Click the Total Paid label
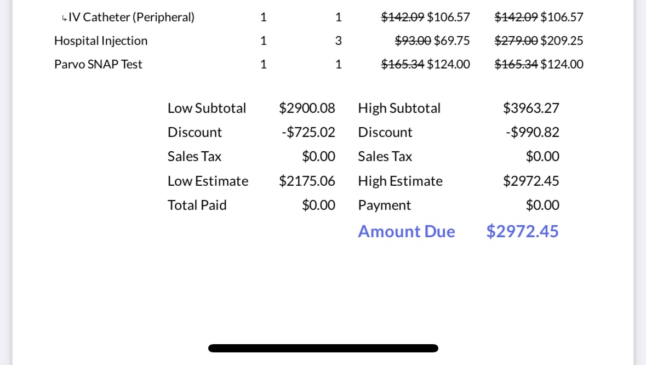646x365 pixels. (197, 206)
